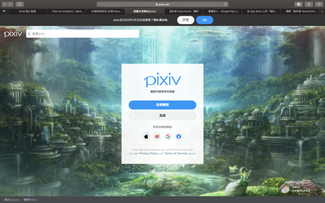The image size is (325, 203).
Task: Click the pixiv.net address bar
Action: point(162,4)
